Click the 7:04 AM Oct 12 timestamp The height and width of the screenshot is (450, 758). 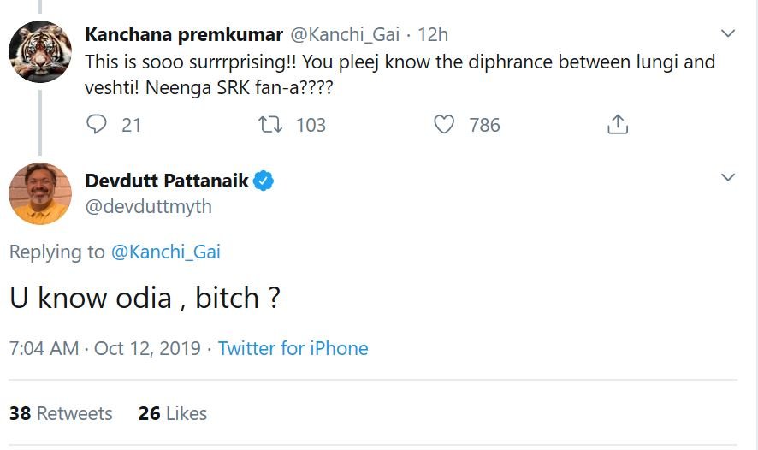click(x=104, y=348)
